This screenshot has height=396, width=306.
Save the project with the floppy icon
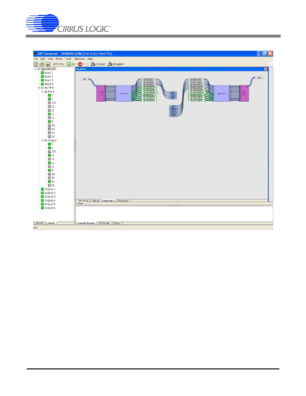pos(48,64)
